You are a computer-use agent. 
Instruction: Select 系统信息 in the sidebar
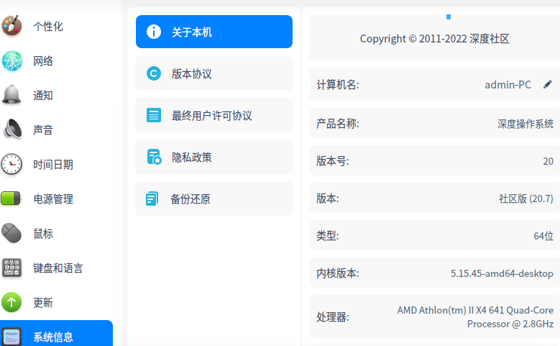tap(56, 333)
